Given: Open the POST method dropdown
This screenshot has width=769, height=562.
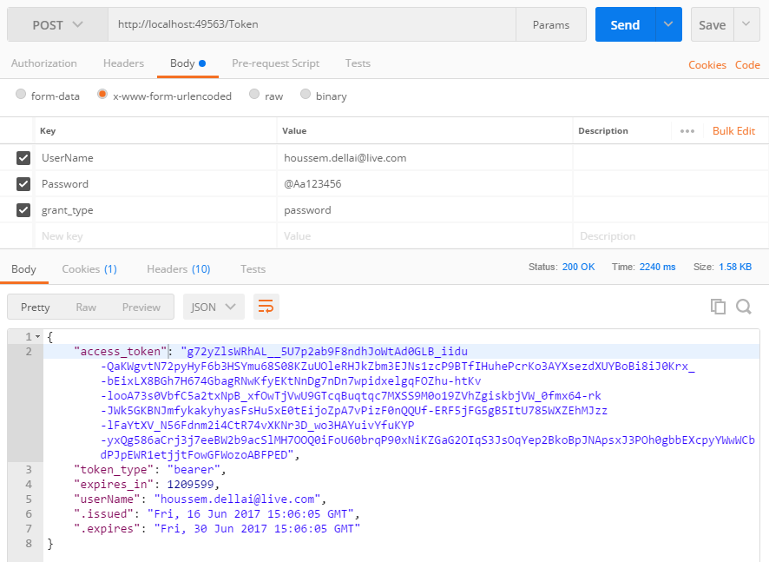Looking at the screenshot, I should [x=57, y=25].
